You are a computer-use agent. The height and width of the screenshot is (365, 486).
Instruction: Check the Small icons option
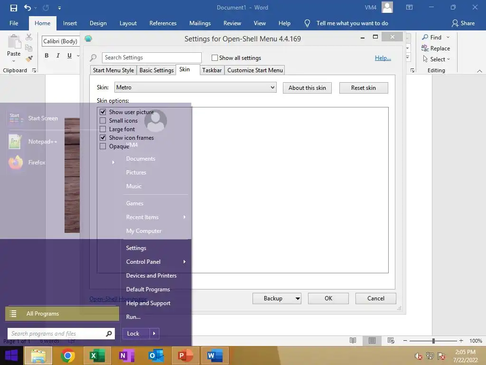pos(103,120)
